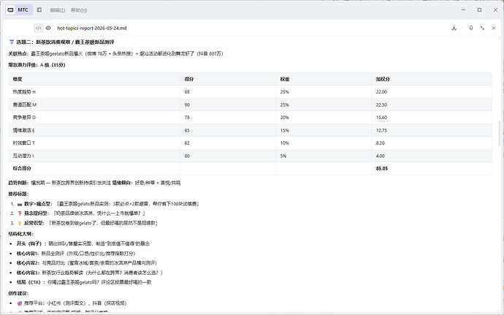Click the 核心内容2 outline item
The image size is (504, 315).
point(87,263)
